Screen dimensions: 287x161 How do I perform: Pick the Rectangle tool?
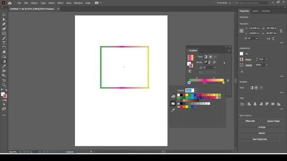click(x=4, y=34)
